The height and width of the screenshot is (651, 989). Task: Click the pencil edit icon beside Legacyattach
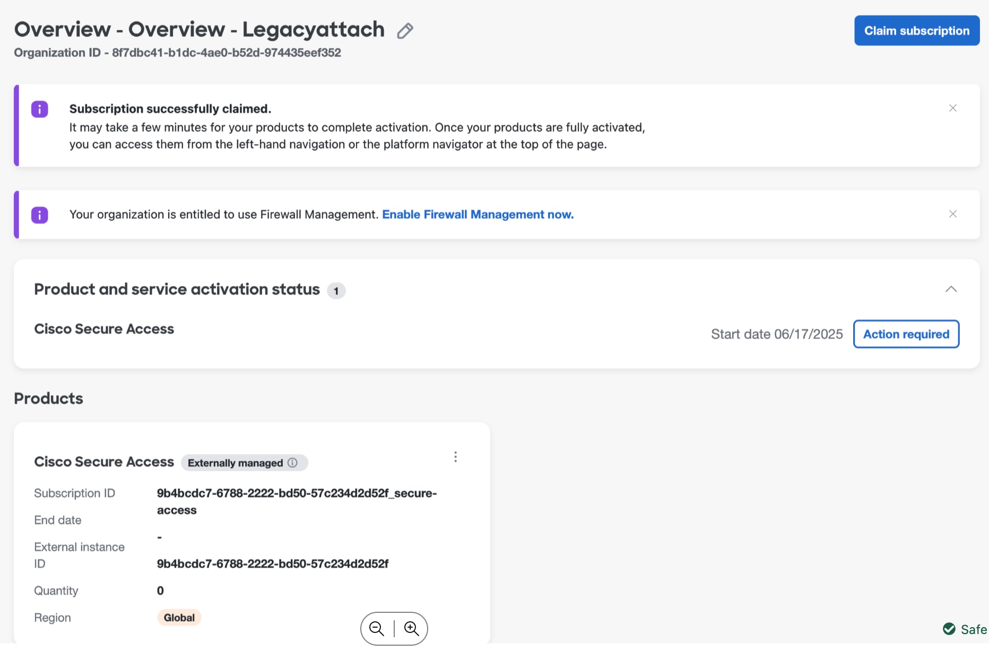pyautogui.click(x=405, y=31)
